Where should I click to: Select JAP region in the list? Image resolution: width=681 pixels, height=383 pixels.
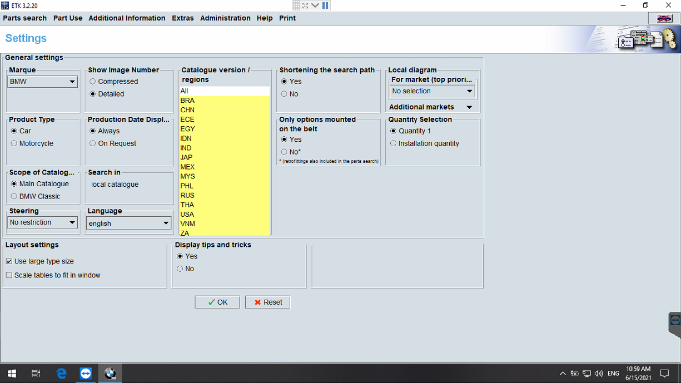coord(225,157)
